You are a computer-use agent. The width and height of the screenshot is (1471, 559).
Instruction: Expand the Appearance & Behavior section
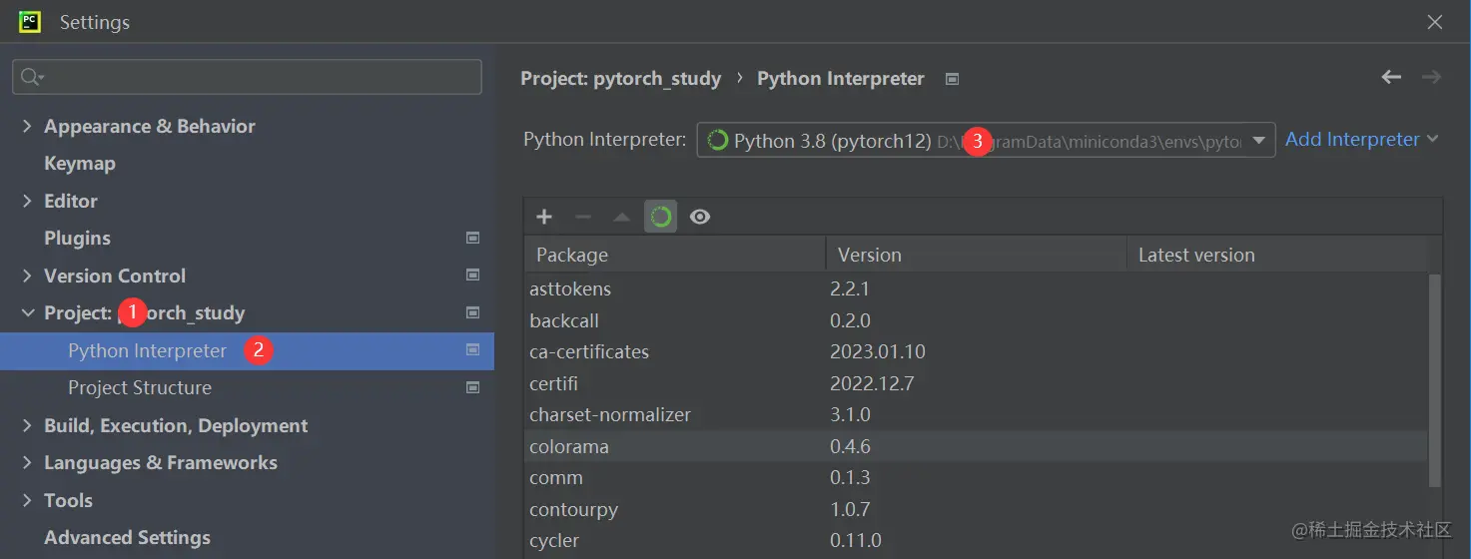[x=27, y=127]
